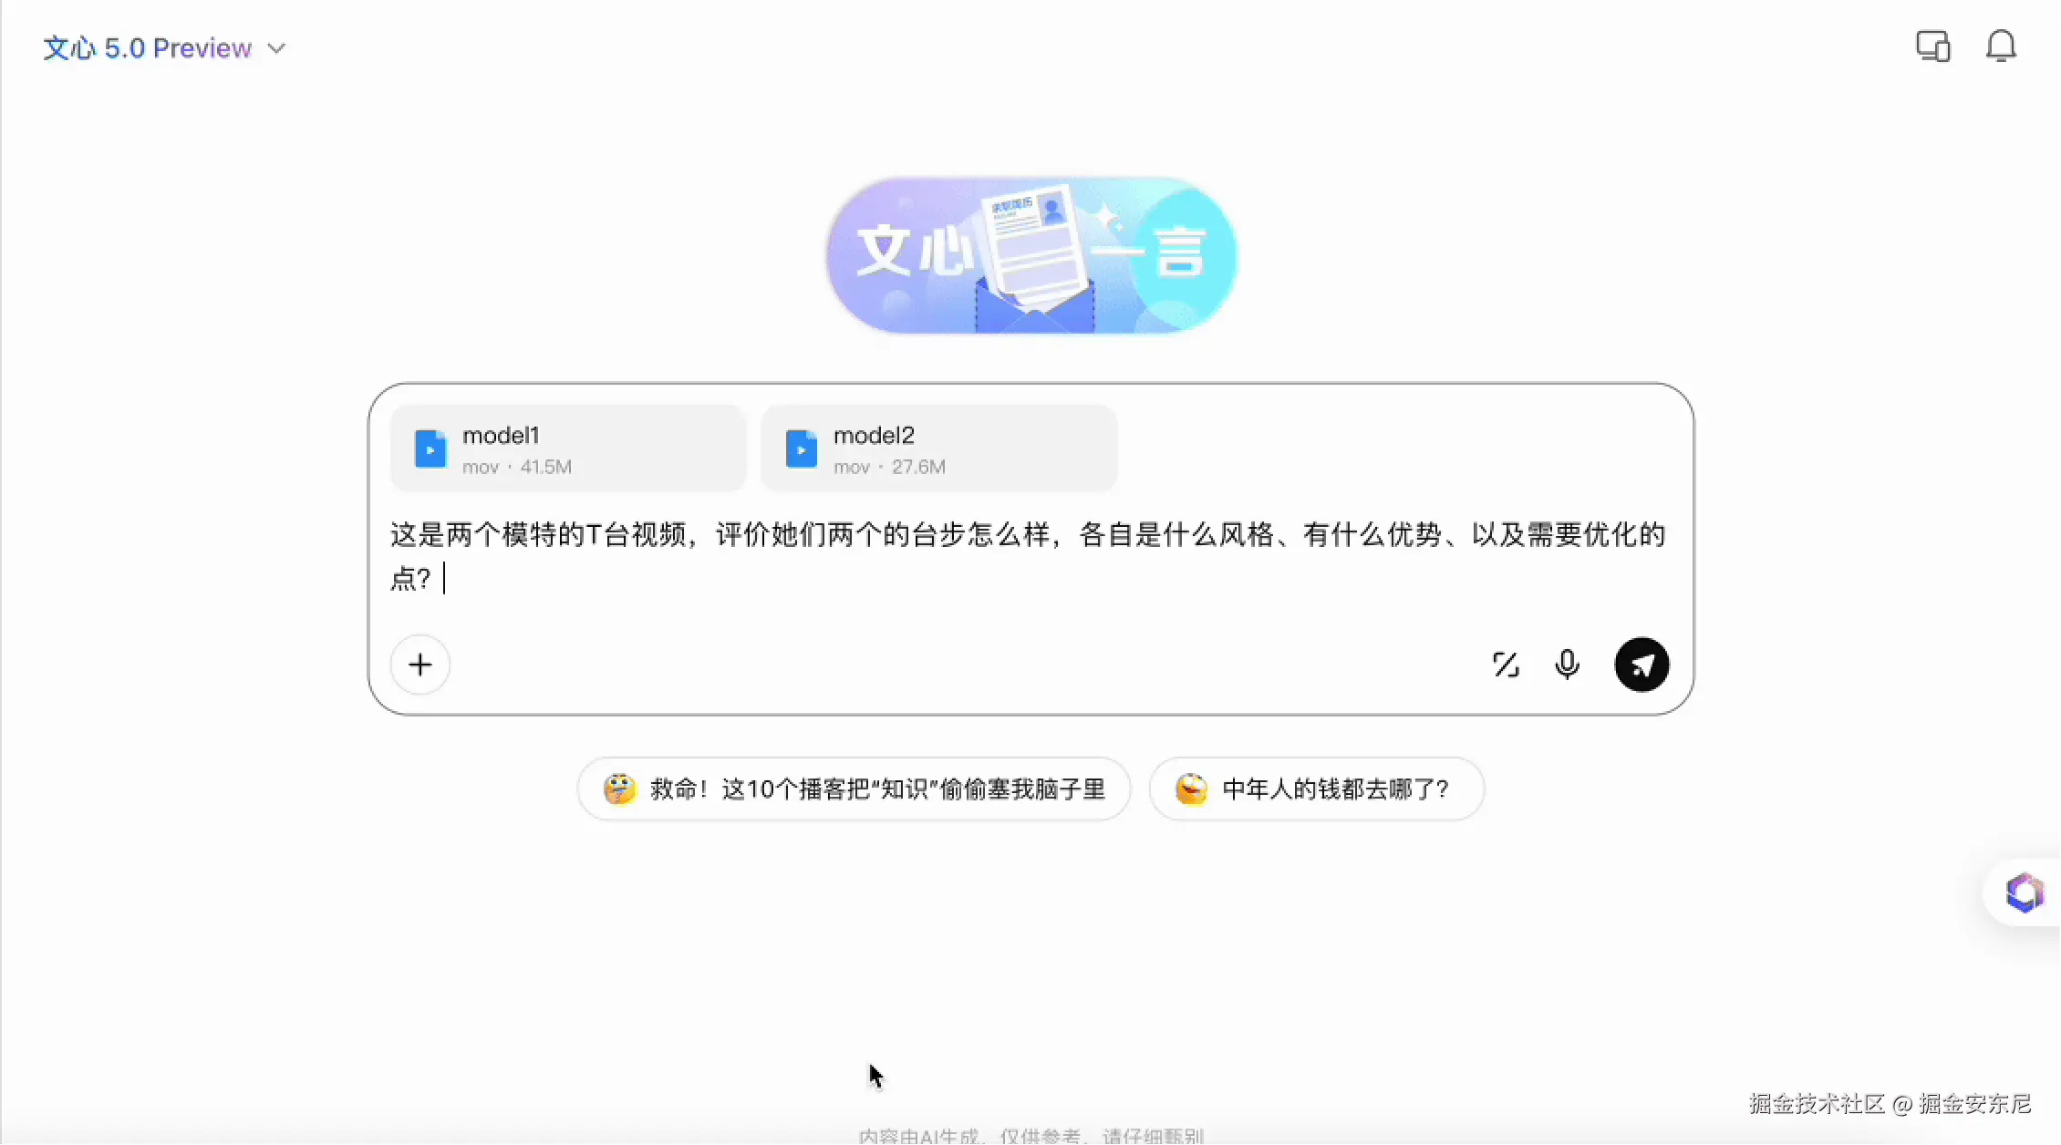Click the prompt optimization wand icon

tap(1506, 665)
